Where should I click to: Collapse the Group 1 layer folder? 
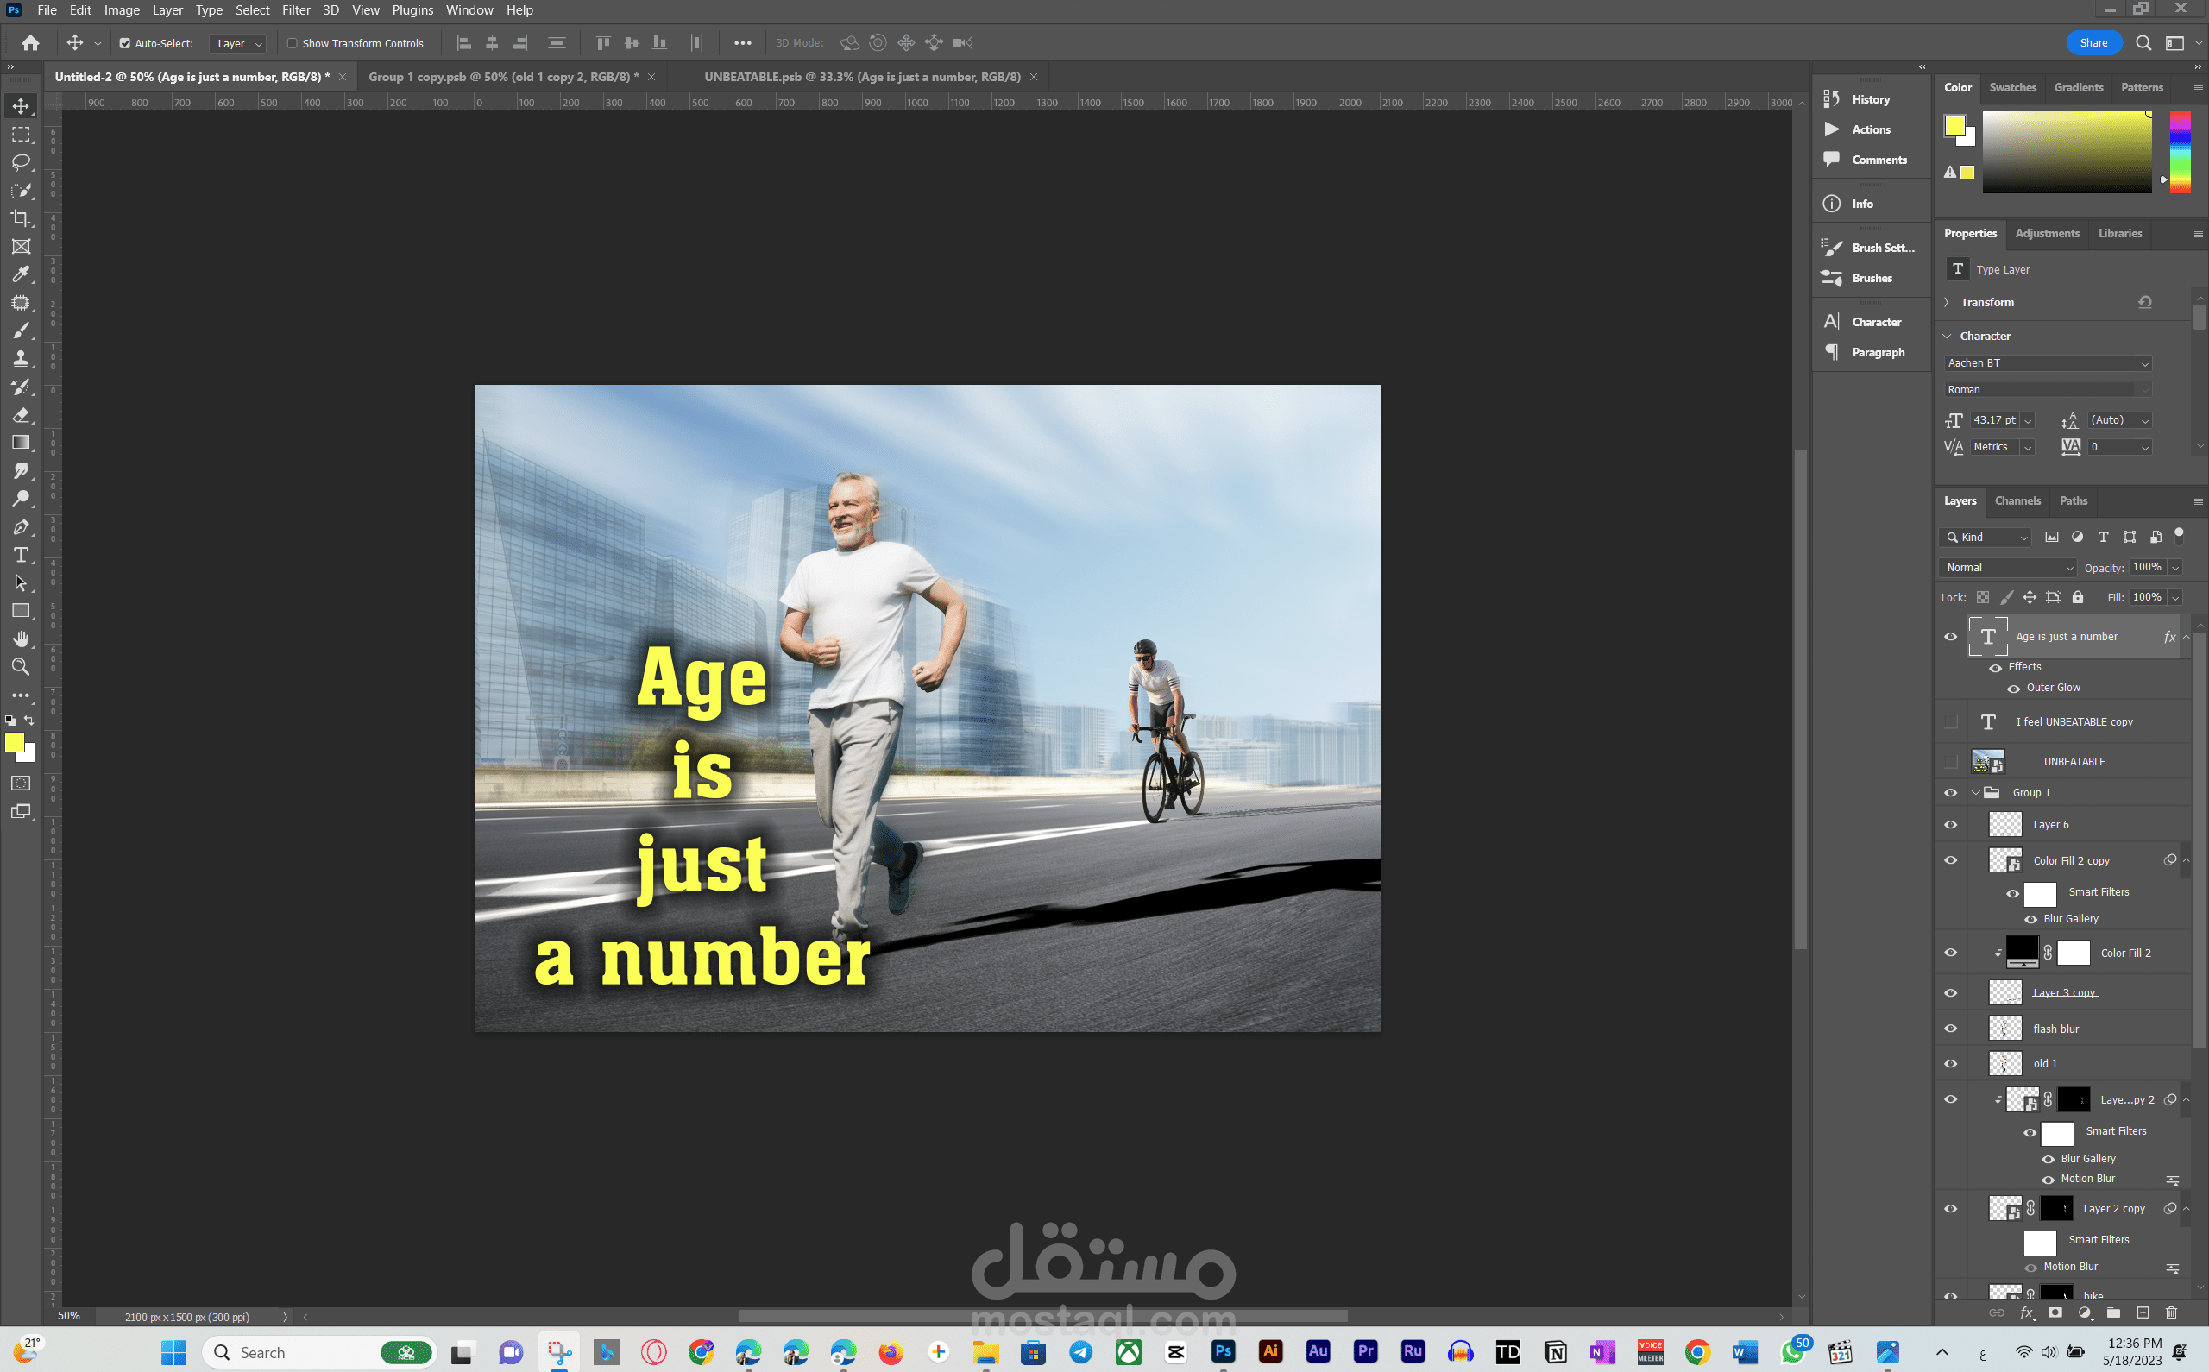(x=1976, y=792)
